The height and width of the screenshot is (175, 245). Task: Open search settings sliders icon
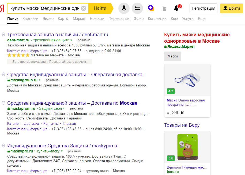pos(137,8)
